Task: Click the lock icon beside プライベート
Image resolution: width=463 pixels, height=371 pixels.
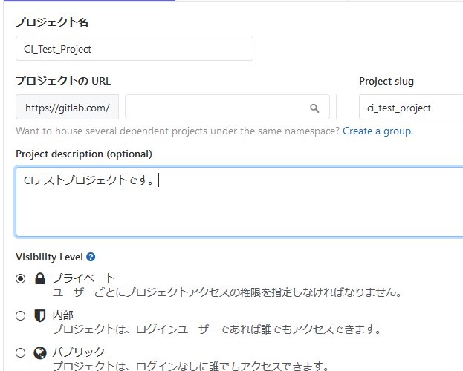Action: click(40, 278)
